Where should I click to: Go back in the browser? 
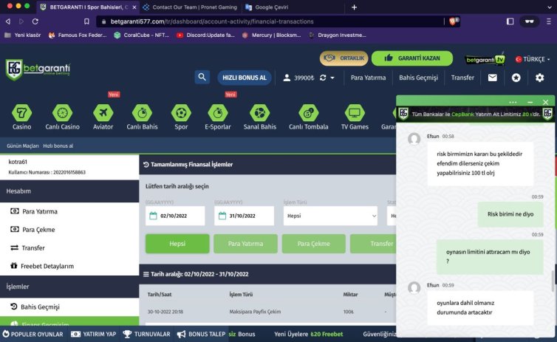(8, 21)
